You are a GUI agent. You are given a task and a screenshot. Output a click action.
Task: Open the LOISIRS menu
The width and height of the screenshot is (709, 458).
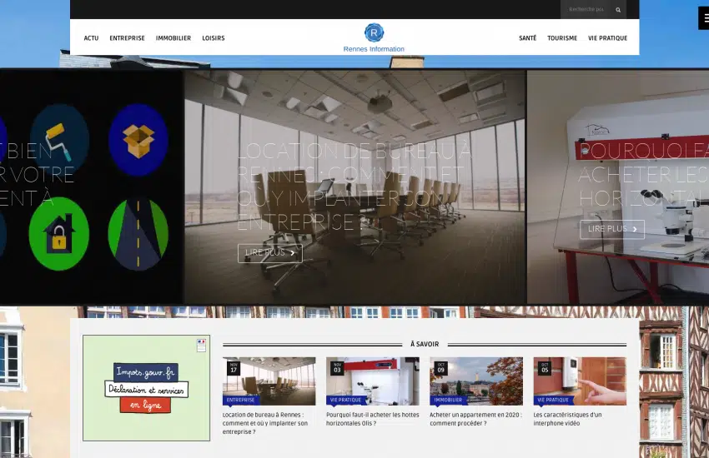[x=214, y=38]
